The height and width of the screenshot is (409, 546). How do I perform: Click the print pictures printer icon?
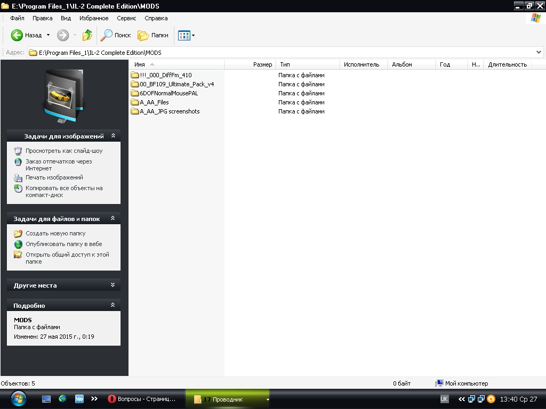point(18,178)
